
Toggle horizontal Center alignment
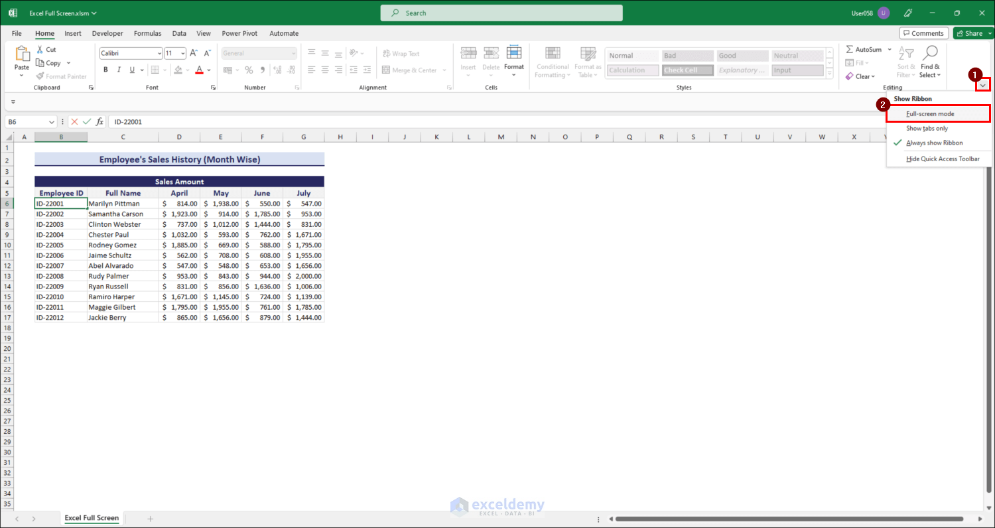pyautogui.click(x=325, y=70)
